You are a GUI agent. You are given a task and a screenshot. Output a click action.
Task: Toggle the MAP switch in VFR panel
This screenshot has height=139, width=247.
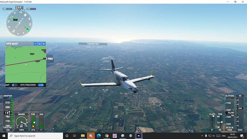tap(14, 85)
